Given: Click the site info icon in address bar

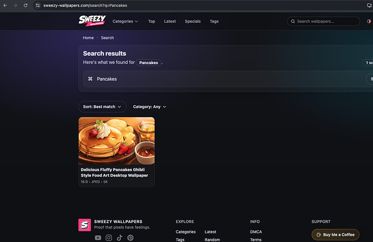Looking at the screenshot, I should 37,5.
